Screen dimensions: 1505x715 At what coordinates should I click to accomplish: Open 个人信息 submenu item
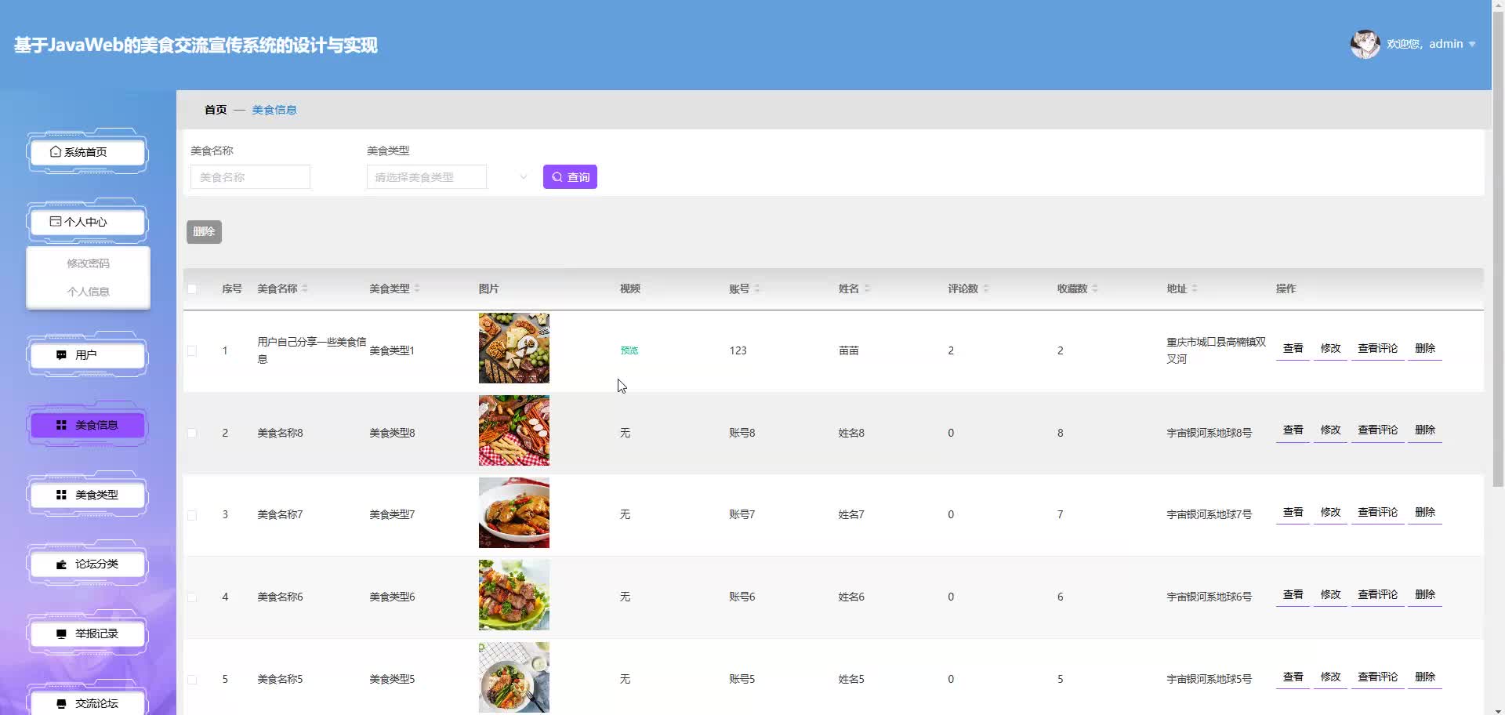coord(88,292)
